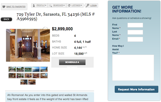
Task: View the first thumbnail in the gallery
Action: point(12,69)
